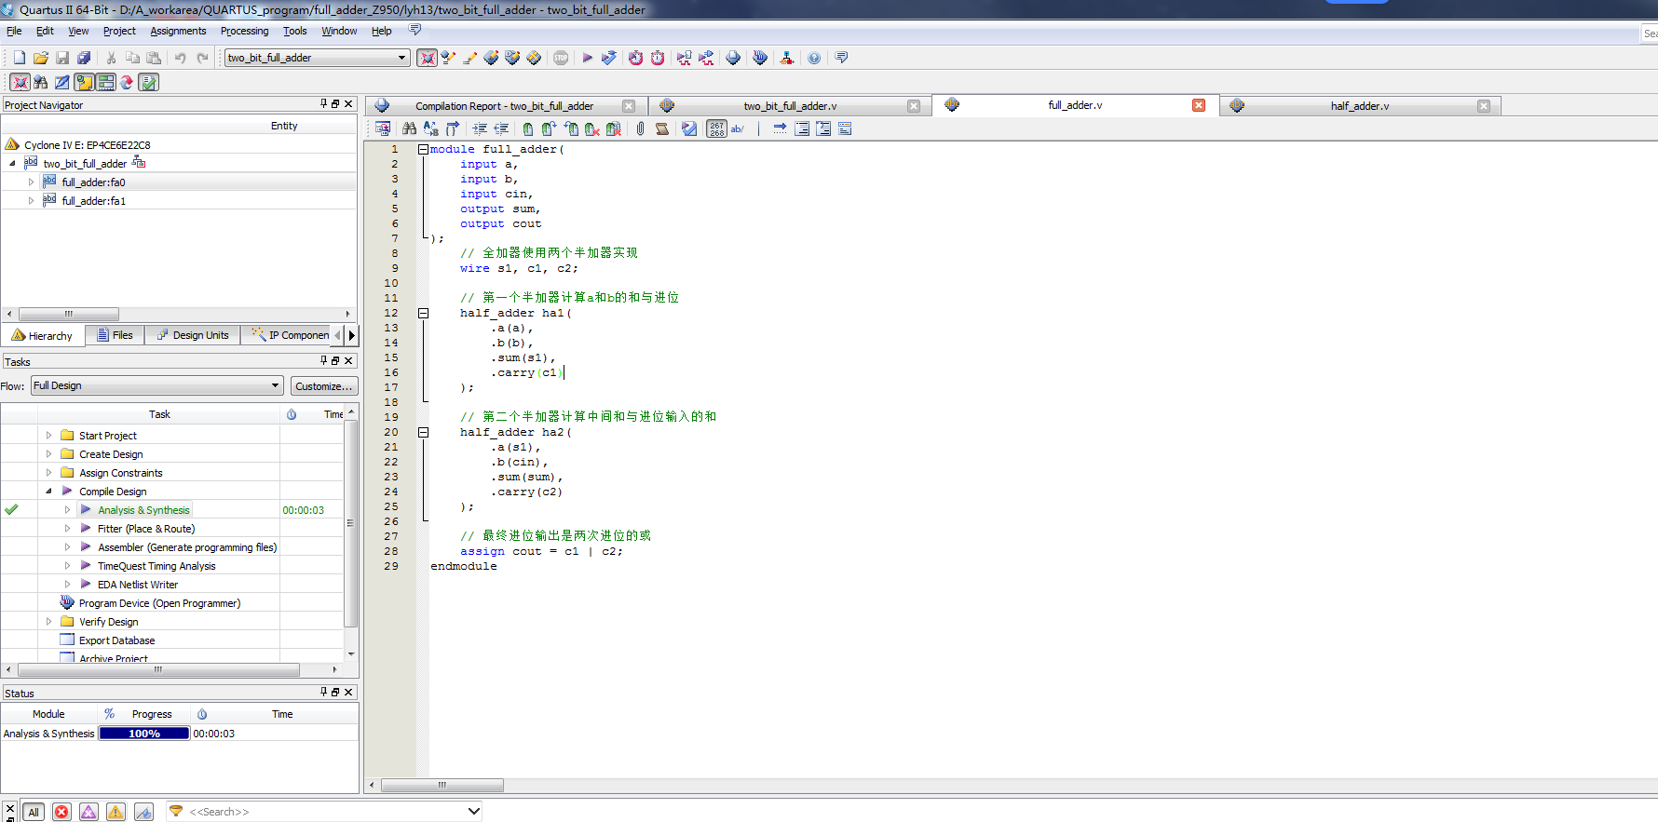The height and width of the screenshot is (822, 1658).
Task: Select EDA Netlist Writer task
Action: pos(138,585)
